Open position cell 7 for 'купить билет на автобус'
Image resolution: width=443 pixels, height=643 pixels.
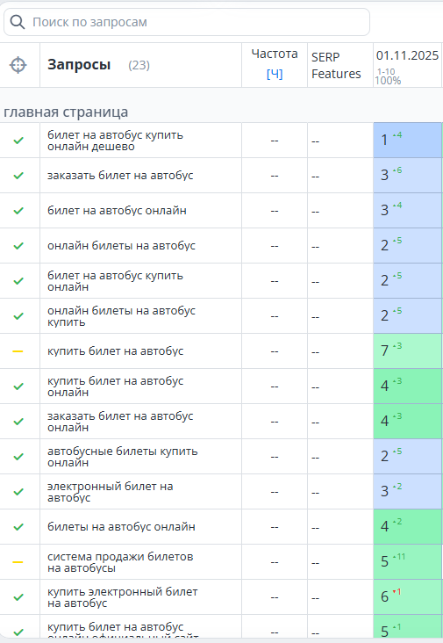pos(407,351)
